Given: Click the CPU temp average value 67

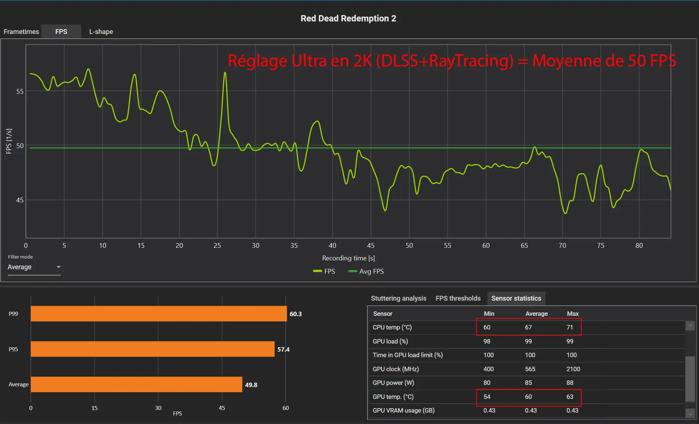Looking at the screenshot, I should point(528,328).
